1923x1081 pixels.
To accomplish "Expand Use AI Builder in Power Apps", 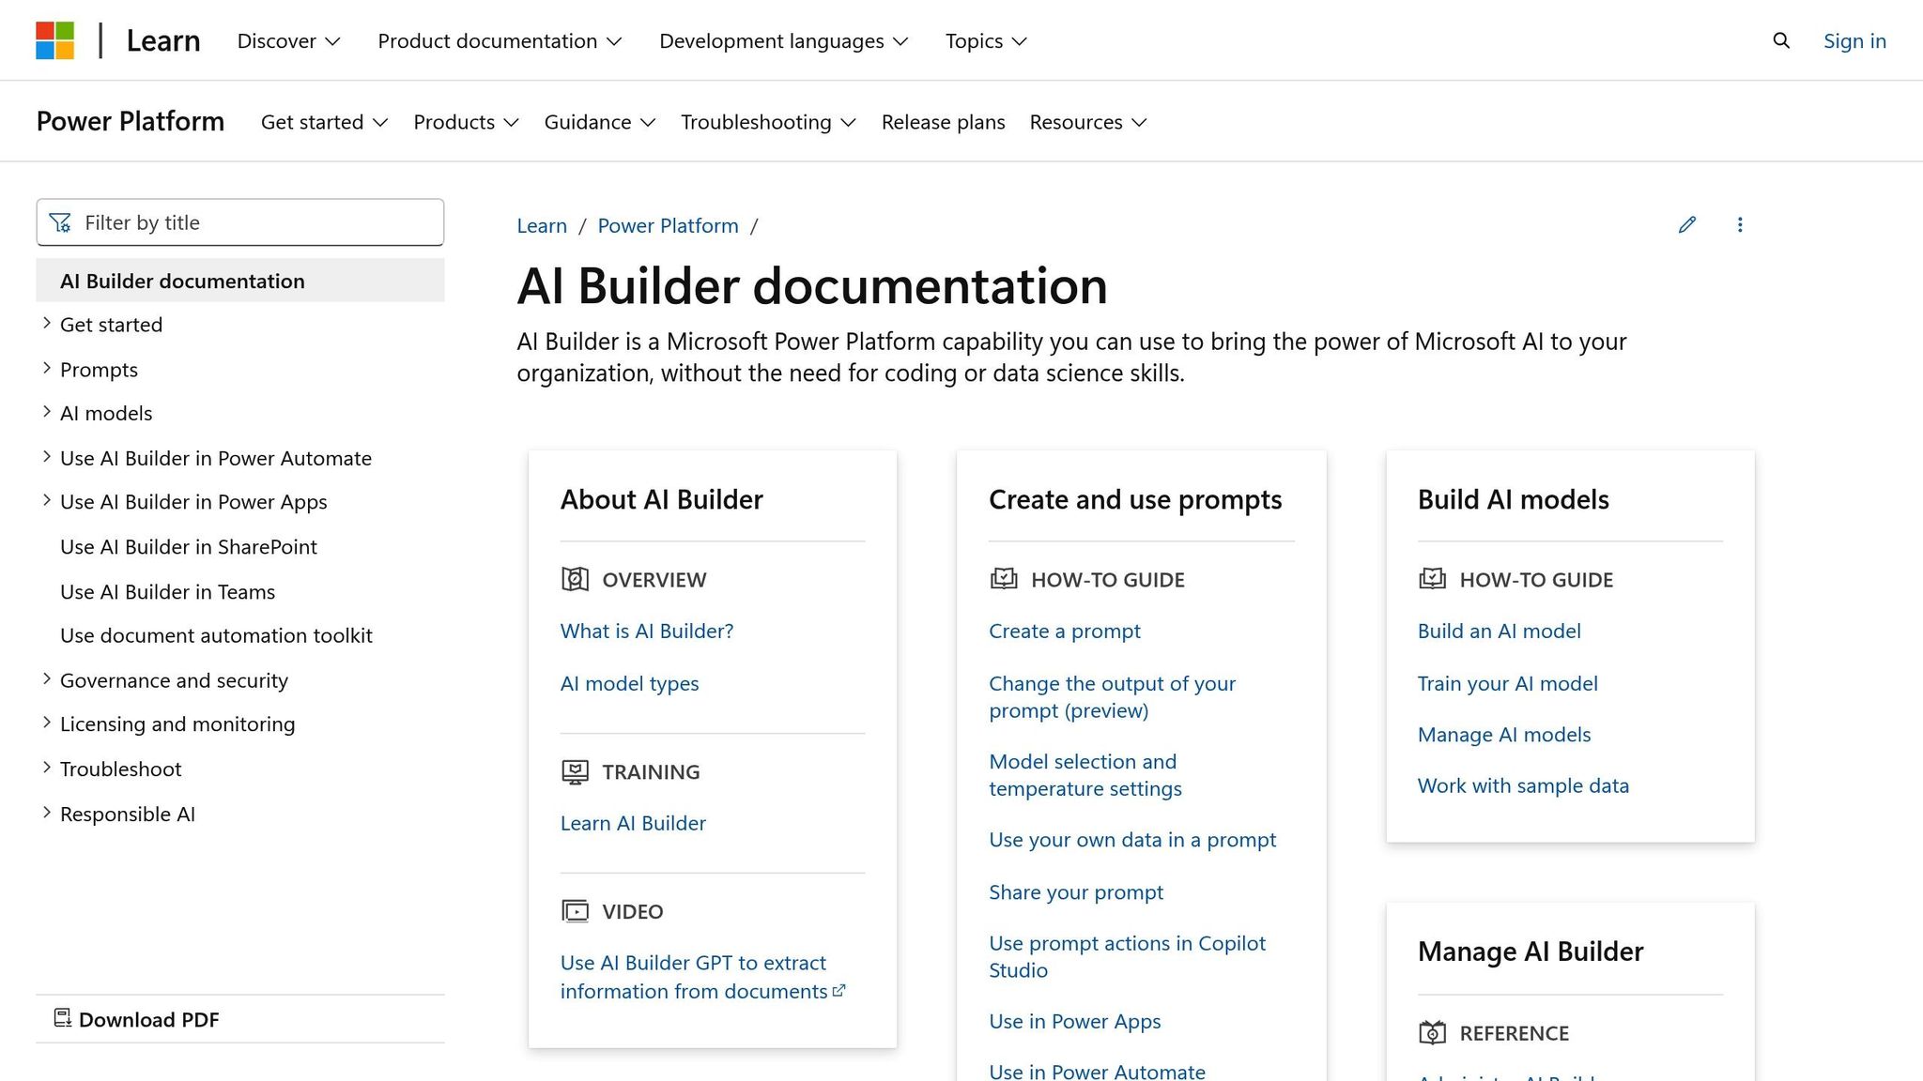I will (47, 501).
